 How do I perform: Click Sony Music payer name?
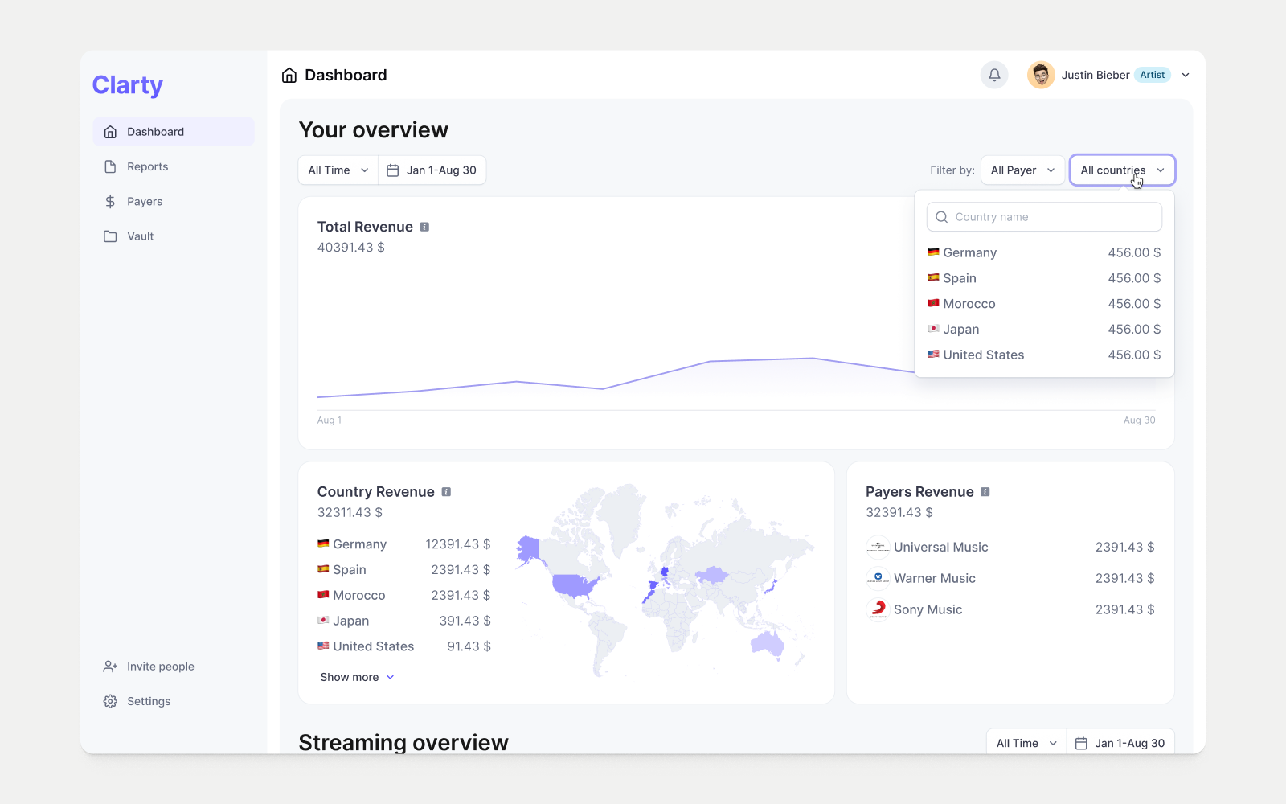[928, 609]
